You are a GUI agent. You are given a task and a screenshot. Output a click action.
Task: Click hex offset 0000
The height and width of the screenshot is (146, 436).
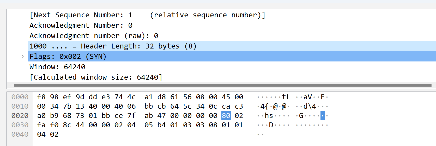(x=20, y=97)
